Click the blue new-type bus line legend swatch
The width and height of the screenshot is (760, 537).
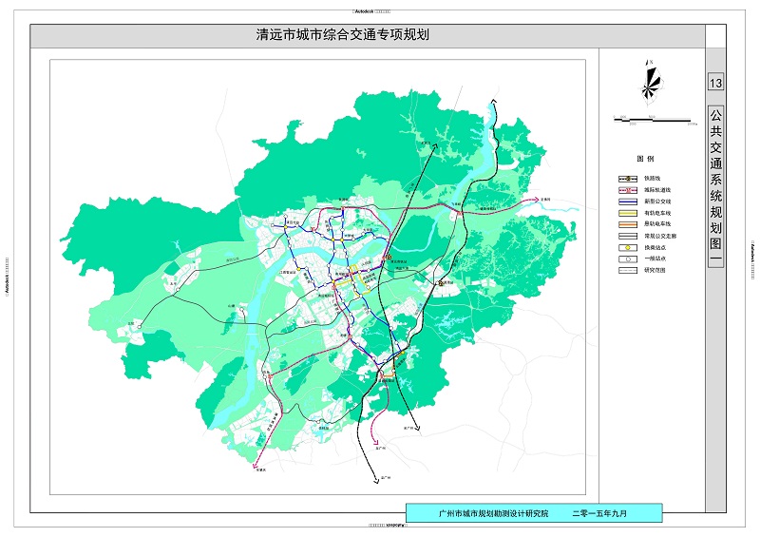pyautogui.click(x=626, y=201)
